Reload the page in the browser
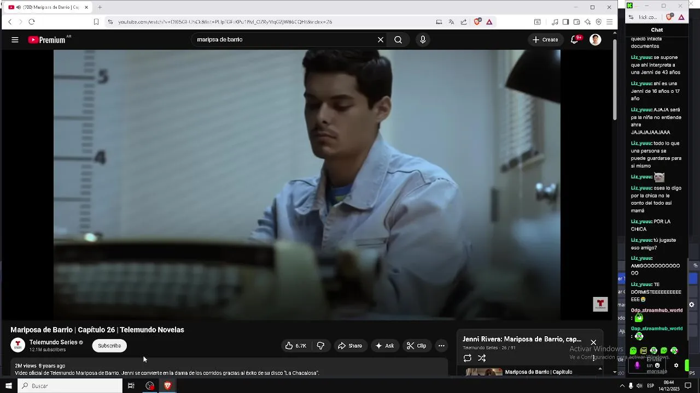The image size is (700, 393). pyautogui.click(x=32, y=22)
